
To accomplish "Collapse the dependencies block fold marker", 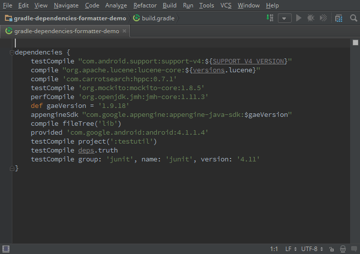I will pyautogui.click(x=12, y=53).
